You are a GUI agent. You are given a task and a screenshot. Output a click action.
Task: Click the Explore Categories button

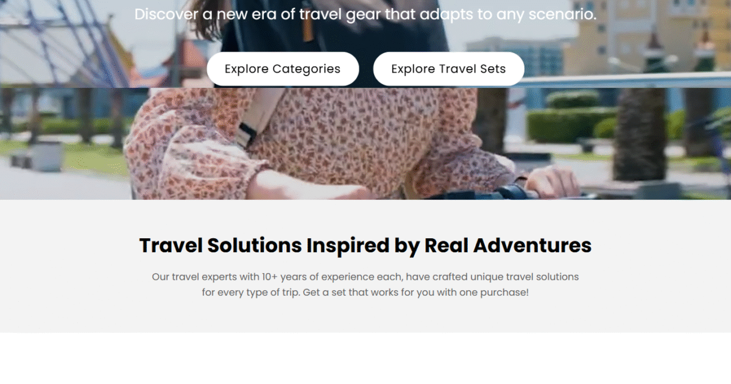pyautogui.click(x=283, y=69)
